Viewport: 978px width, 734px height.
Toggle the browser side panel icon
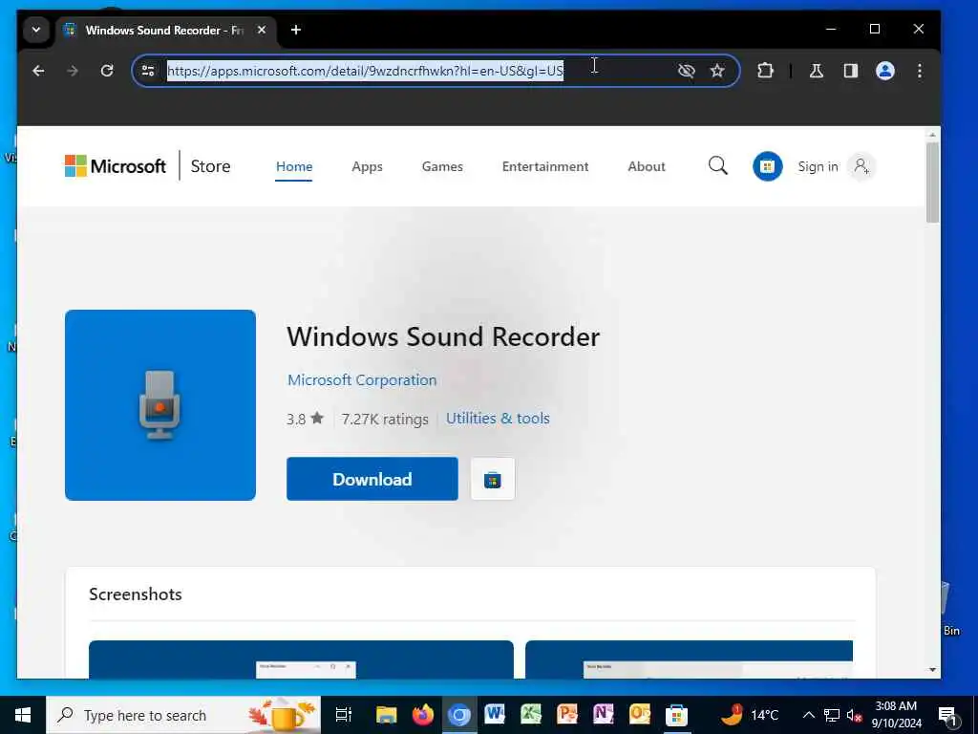pyautogui.click(x=851, y=71)
